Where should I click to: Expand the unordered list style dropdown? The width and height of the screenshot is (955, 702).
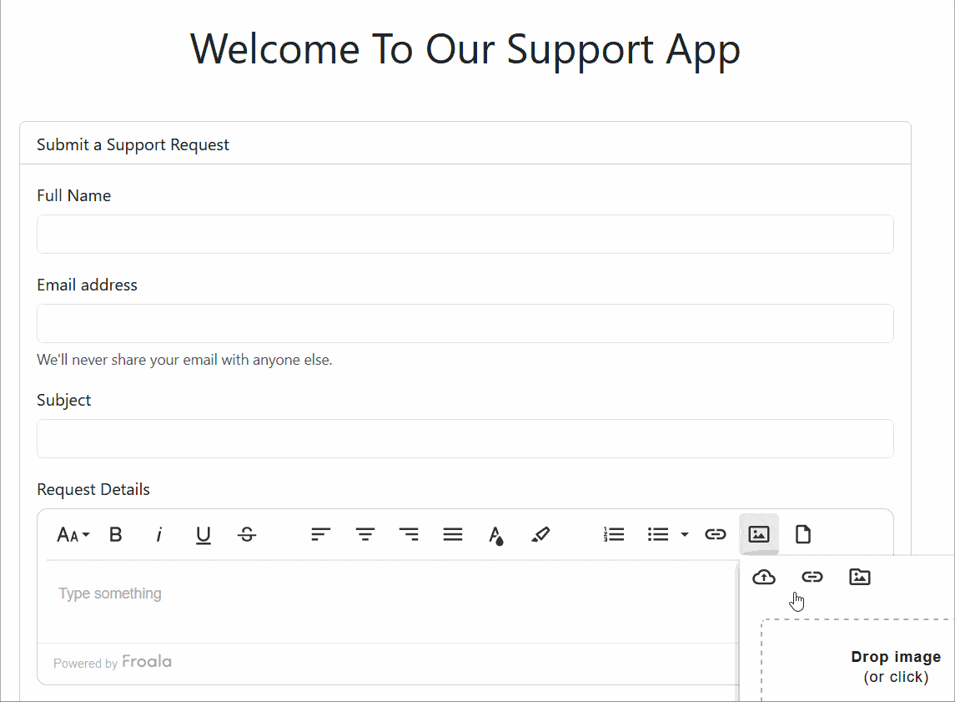pos(686,534)
